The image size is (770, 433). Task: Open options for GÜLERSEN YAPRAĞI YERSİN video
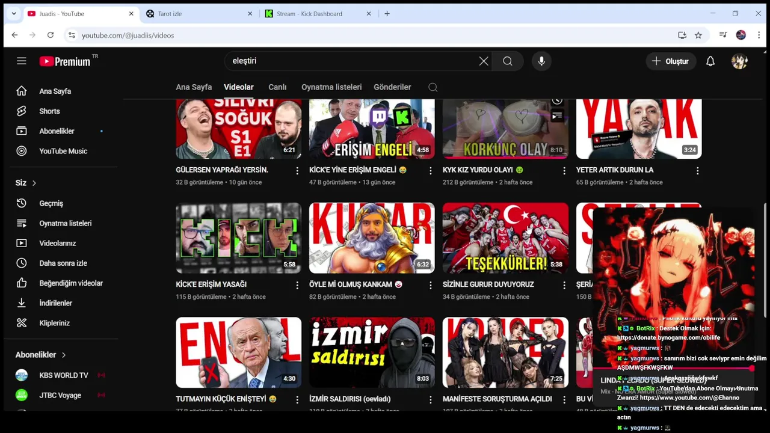tap(297, 171)
